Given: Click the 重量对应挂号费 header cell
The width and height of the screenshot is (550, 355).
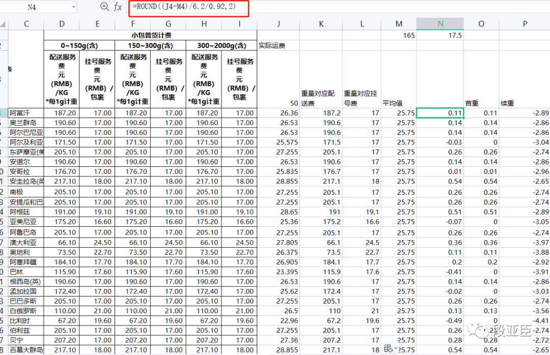Looking at the screenshot, I should click(x=362, y=79).
